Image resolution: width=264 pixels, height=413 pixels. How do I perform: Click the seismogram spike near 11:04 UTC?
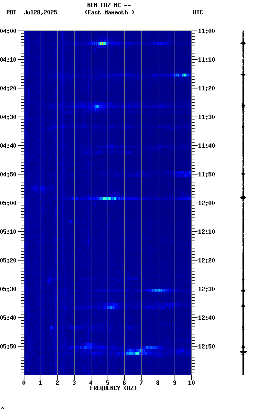pos(243,43)
